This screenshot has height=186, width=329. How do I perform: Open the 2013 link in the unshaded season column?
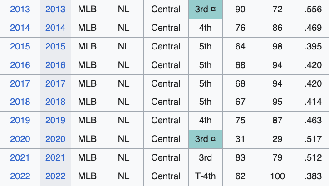point(20,10)
